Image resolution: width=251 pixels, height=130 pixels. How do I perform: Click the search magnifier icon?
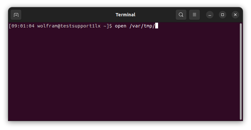(181, 15)
